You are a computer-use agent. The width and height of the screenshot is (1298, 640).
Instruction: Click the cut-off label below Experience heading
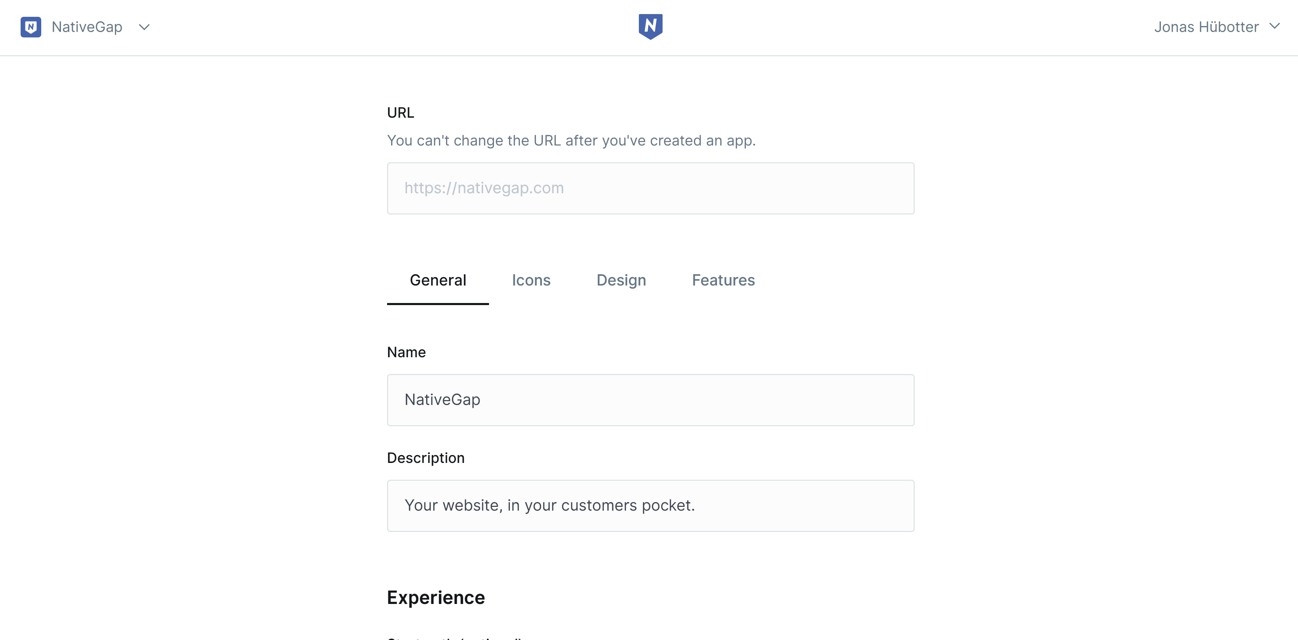pos(453,638)
